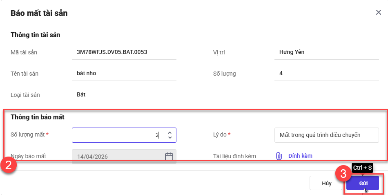
Task: Edit the Lý do reason field
Action: (326, 135)
